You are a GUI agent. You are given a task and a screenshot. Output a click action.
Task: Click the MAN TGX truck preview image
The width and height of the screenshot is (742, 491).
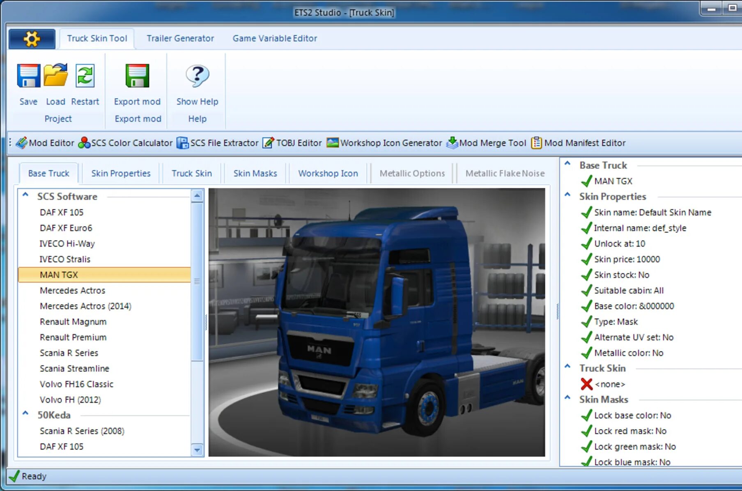(377, 322)
